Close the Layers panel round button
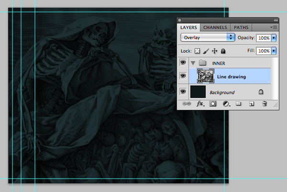The height and width of the screenshot is (192, 287). click(x=180, y=20)
